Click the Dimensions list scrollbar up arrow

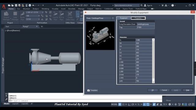[x=153, y=40]
